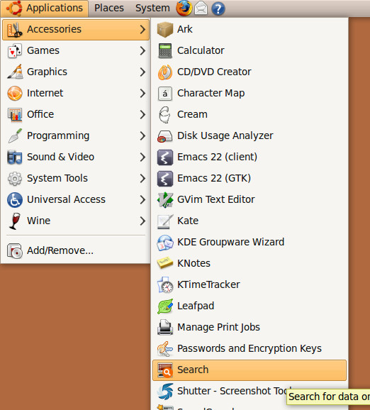Viewport: 370px width, 410px height.
Task: Expand the Programming submenu arrow
Action: (142, 136)
